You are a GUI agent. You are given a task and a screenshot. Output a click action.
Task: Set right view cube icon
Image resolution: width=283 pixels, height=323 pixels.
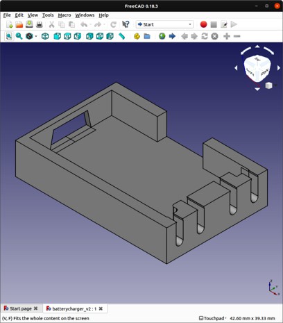click(78, 36)
